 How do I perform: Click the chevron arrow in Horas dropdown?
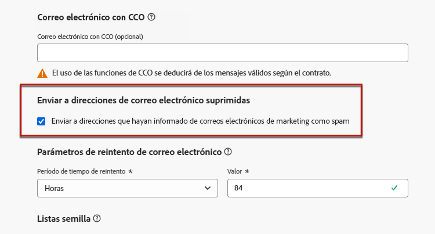pos(207,188)
